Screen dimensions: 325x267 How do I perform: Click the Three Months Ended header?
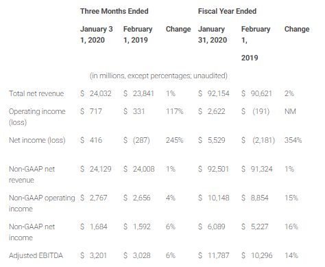point(114,11)
